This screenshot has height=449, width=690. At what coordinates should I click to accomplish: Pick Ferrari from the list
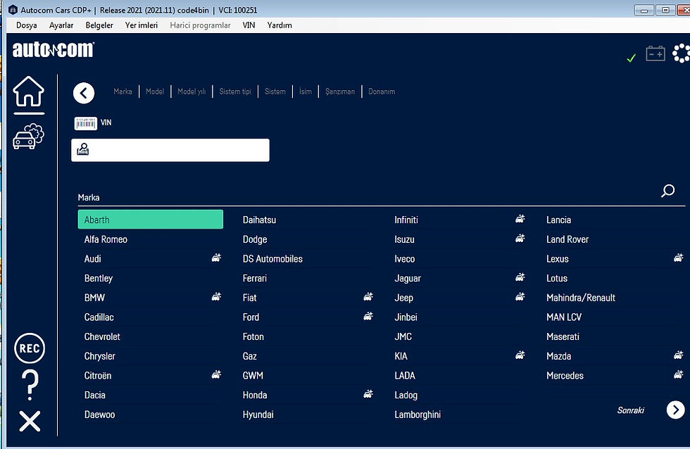255,278
